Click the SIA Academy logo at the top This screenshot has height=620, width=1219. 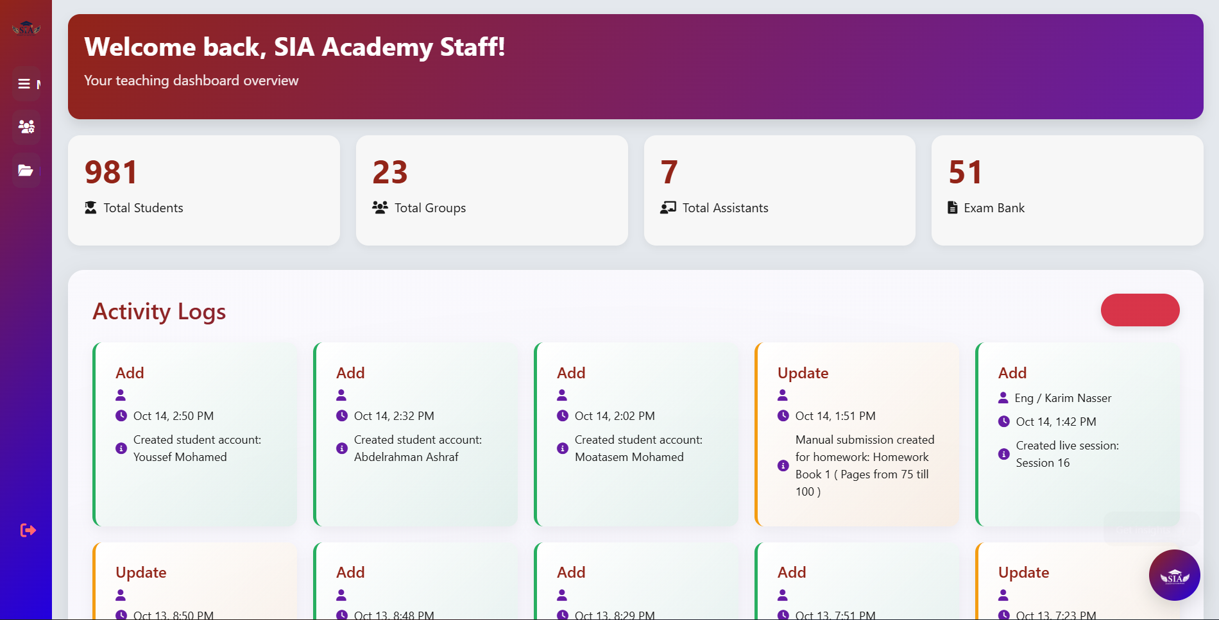pos(26,28)
